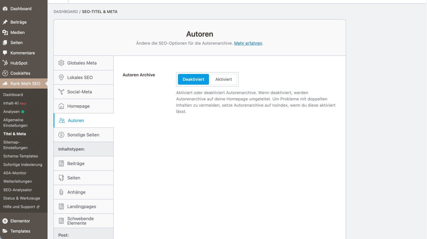
Task: Click the gear icon beside Globales Meta
Action: pyautogui.click(x=61, y=63)
